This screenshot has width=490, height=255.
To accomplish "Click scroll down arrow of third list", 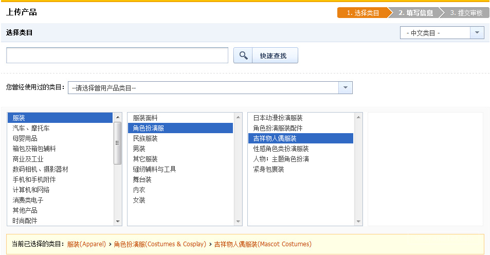I will [358, 221].
